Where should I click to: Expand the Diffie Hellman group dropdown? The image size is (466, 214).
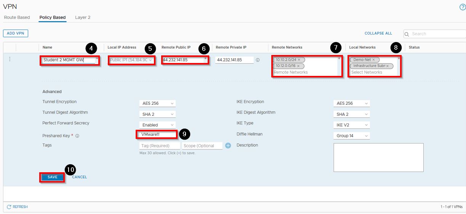click(x=351, y=135)
